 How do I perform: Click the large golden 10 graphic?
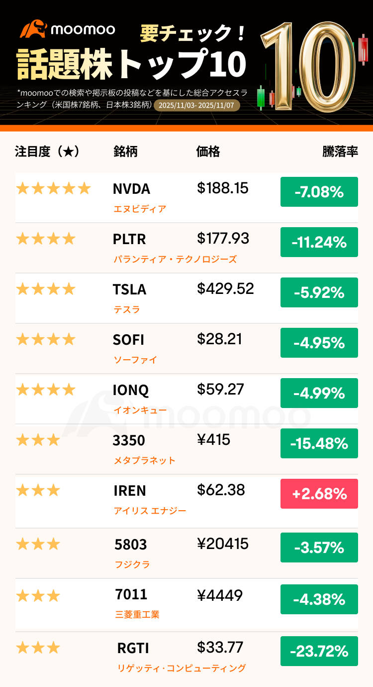tap(308, 67)
